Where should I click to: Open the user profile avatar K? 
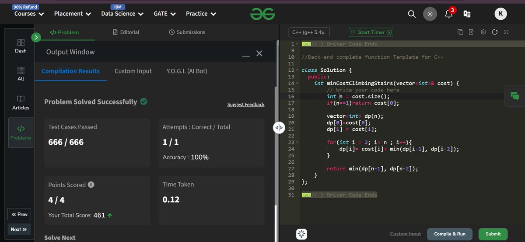(500, 14)
